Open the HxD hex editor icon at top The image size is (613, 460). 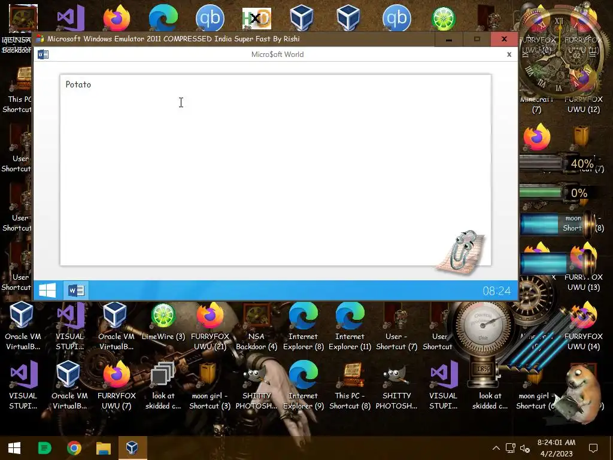pyautogui.click(x=256, y=19)
